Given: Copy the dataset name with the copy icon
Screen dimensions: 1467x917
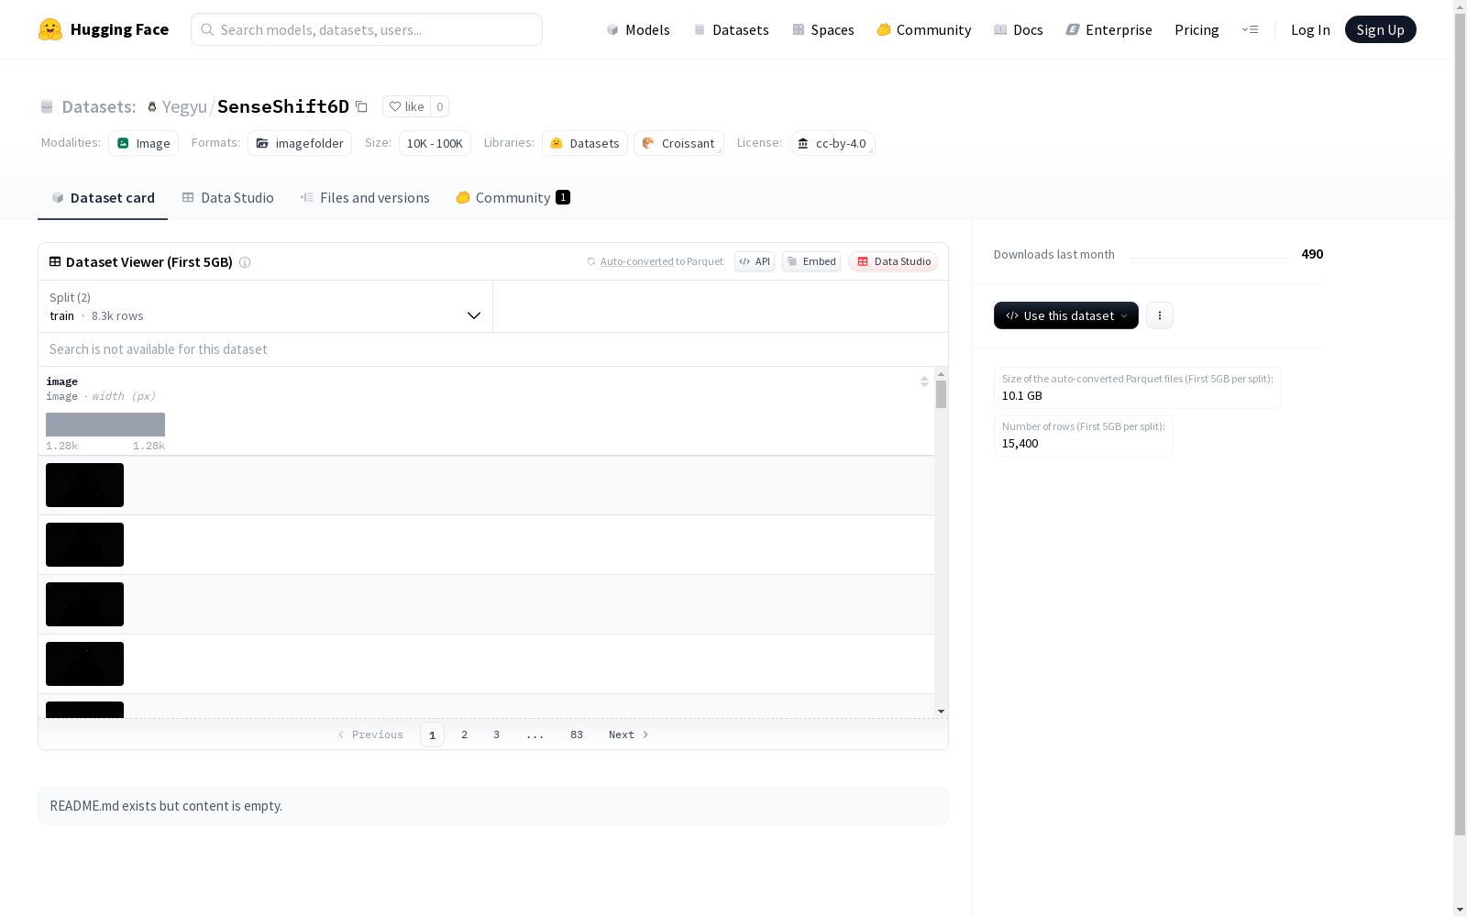Looking at the screenshot, I should click(361, 106).
